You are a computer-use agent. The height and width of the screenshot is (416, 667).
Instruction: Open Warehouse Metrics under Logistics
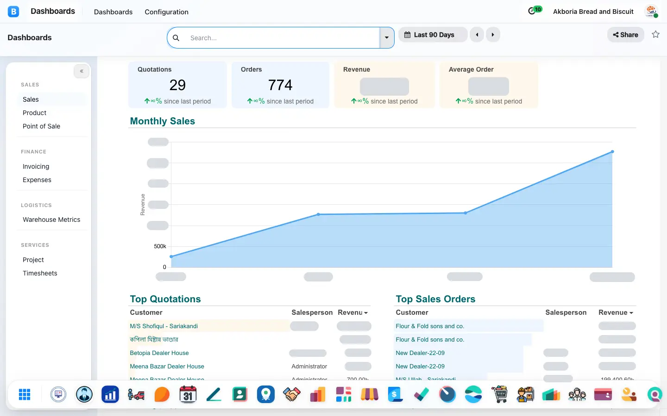pos(52,220)
